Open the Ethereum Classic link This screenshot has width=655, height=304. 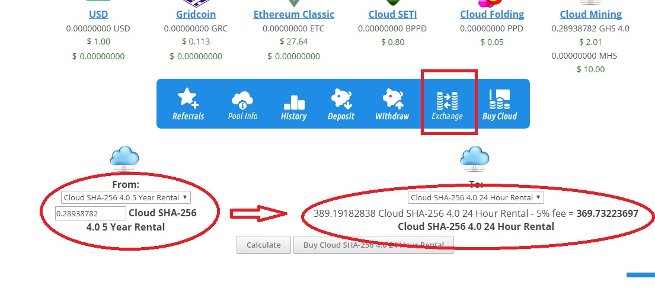(x=293, y=14)
